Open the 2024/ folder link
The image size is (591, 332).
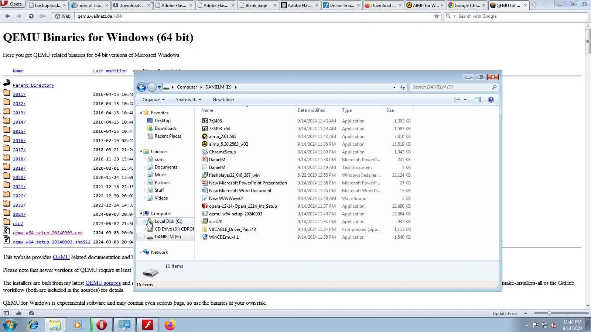click(19, 214)
